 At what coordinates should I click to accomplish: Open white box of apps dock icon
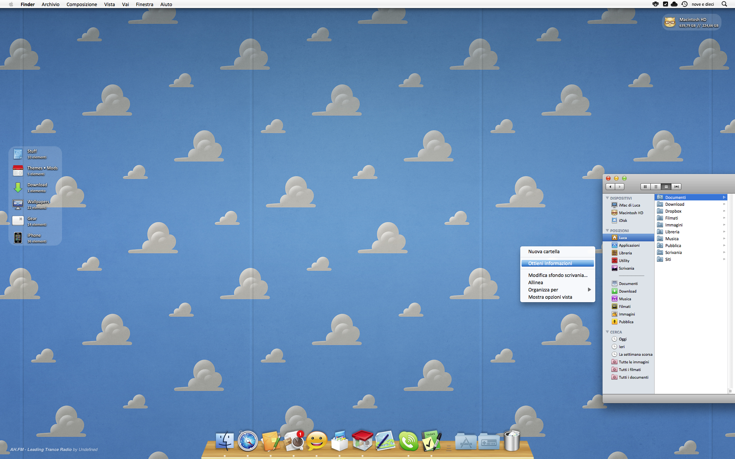pos(340,441)
